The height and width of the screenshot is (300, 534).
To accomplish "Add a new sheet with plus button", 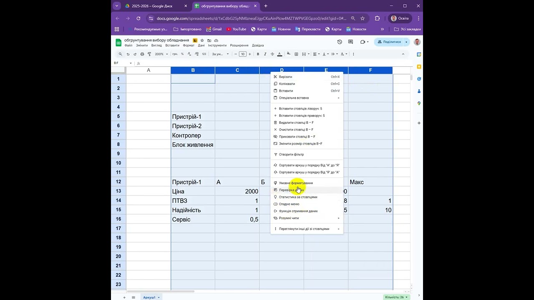I will tap(124, 297).
